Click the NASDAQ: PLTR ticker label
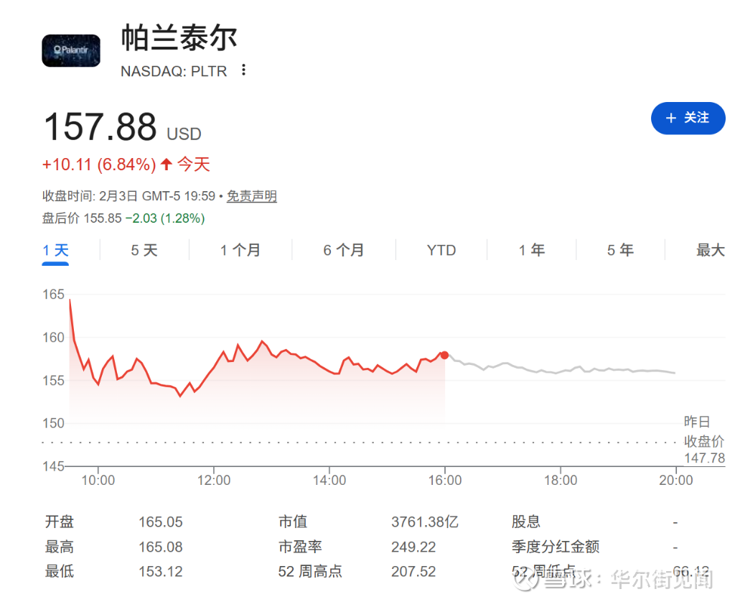Screen dimensions: 735x602 173,71
